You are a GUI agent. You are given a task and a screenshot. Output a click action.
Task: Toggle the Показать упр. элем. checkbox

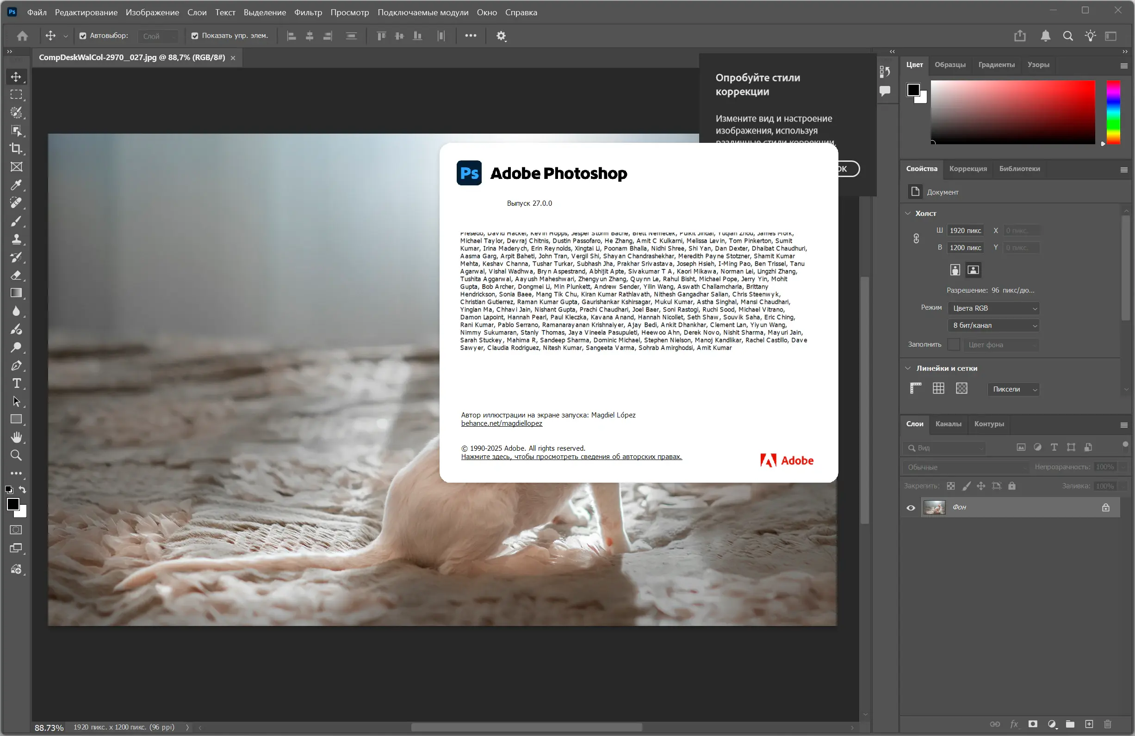click(x=195, y=36)
